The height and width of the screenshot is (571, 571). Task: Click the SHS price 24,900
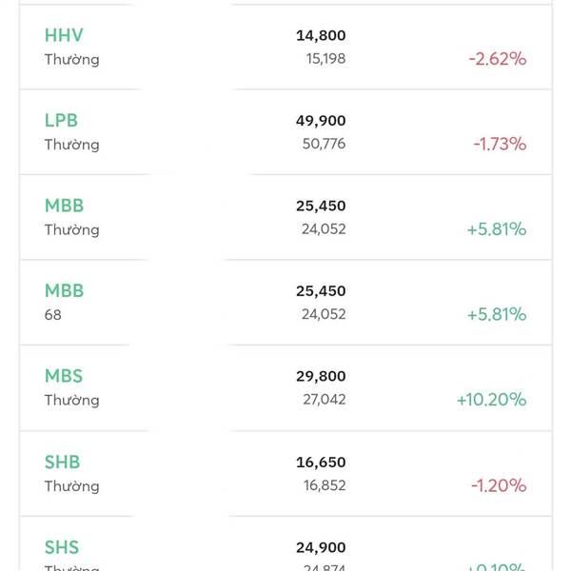tap(321, 547)
